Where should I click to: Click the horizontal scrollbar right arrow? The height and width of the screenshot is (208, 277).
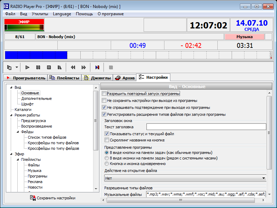click(x=263, y=200)
